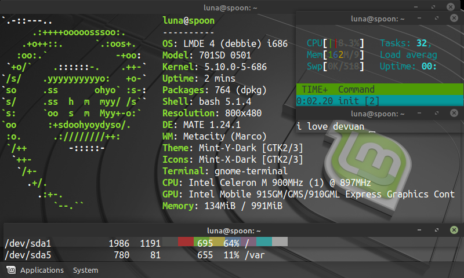
Task: Click the 'Shell: bash 5.1.4' line
Action: click(206, 101)
